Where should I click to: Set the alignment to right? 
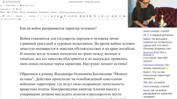point(87,16)
